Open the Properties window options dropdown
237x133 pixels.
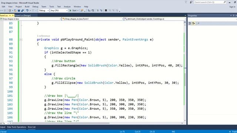pyautogui.click(x=231, y=16)
